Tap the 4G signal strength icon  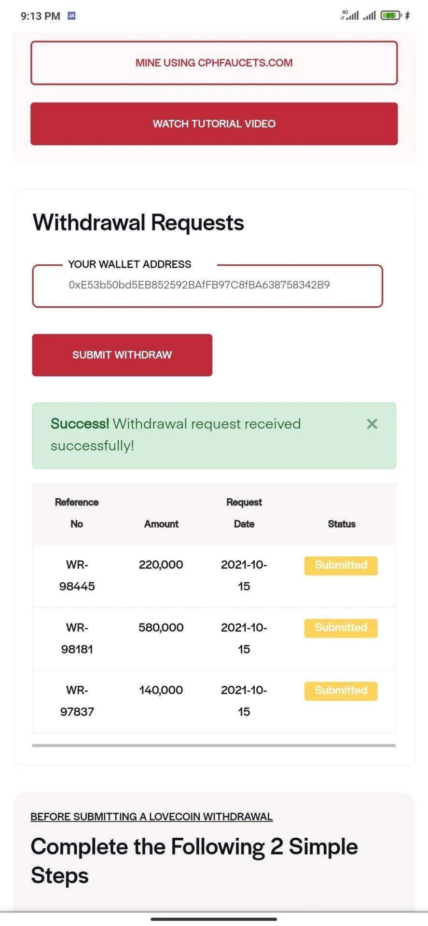[x=350, y=15]
